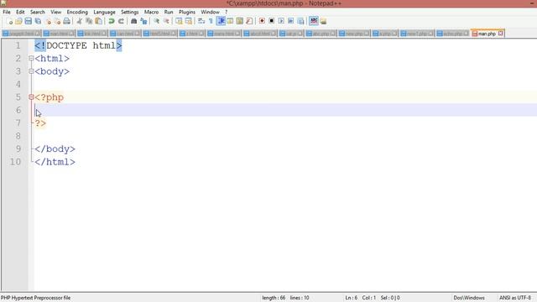This screenshot has height=302, width=537.
Task: Toggle Word wrap toolbar icon
Action: [201, 21]
